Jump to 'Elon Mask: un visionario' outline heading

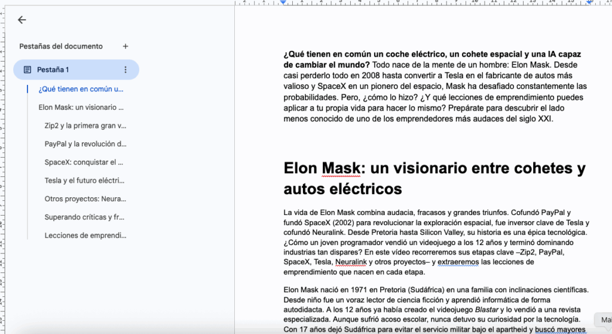(81, 108)
